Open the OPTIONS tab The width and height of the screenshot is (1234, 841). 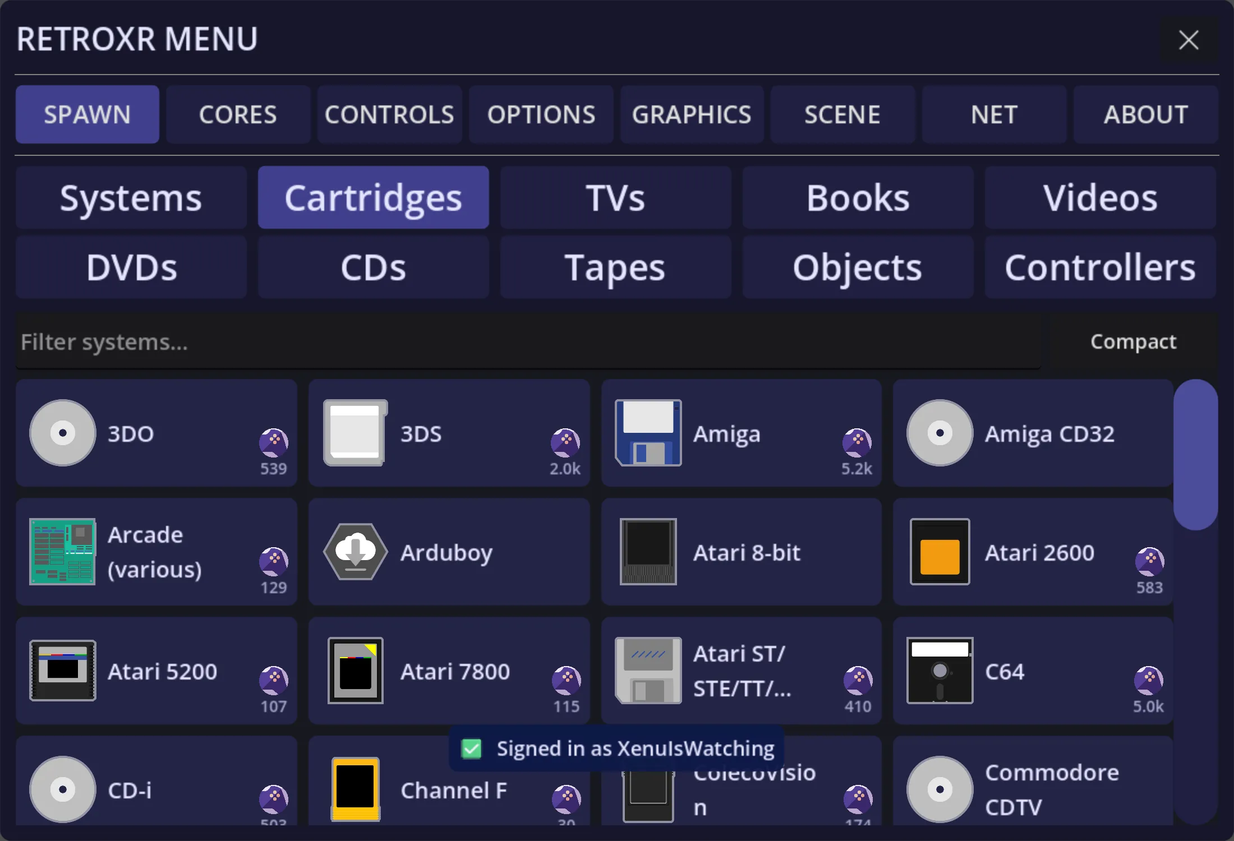541,114
